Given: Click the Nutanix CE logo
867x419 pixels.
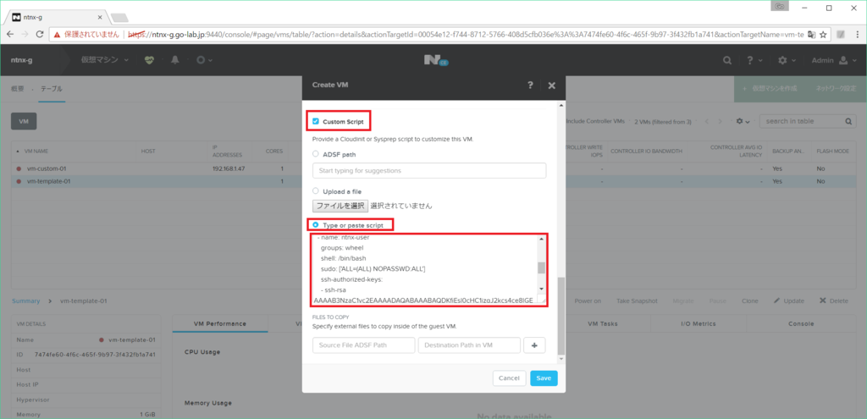Looking at the screenshot, I should [x=436, y=60].
